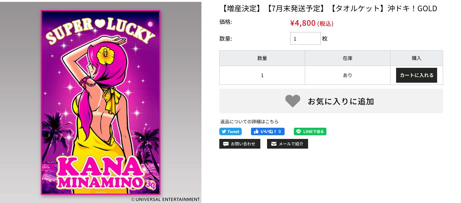Click the Facebook thumbs-up icon
461x203 pixels.
(x=256, y=131)
